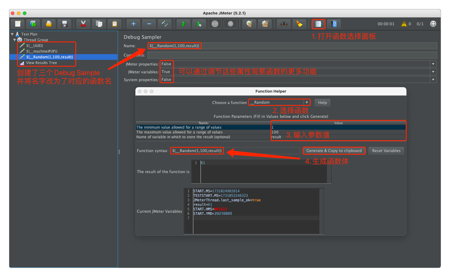The image size is (450, 277).
Task: Click the maximum value parameter name row
Action: 204,132
